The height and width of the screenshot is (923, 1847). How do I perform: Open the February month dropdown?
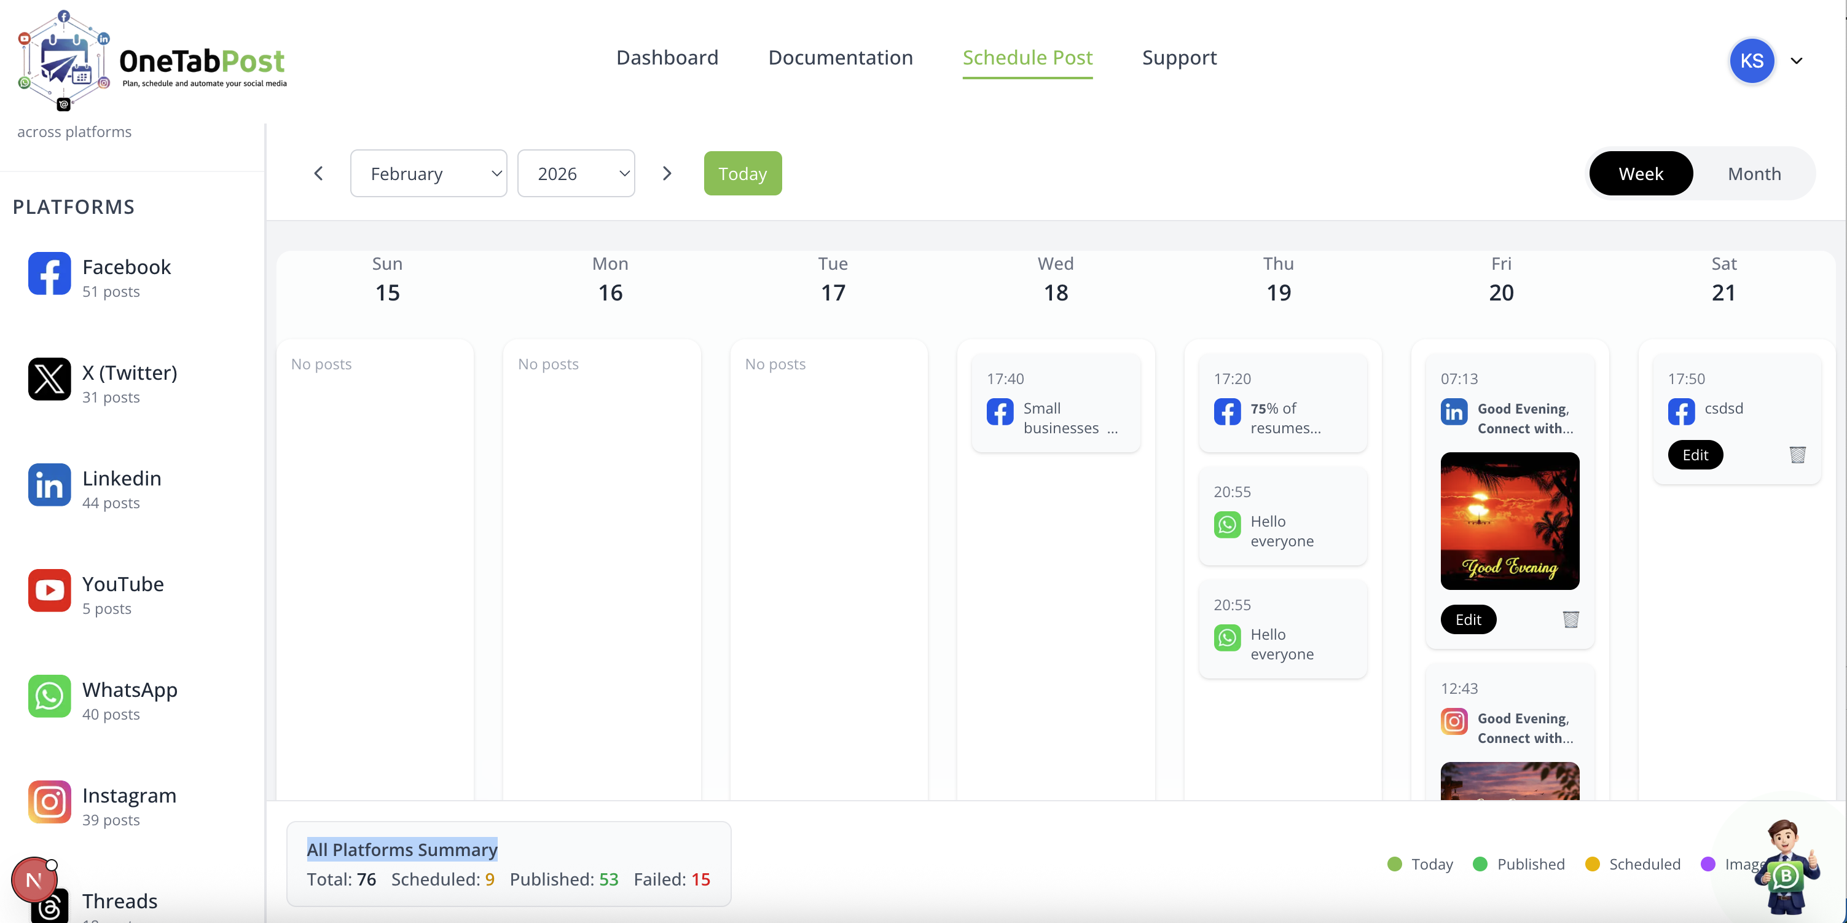[428, 173]
